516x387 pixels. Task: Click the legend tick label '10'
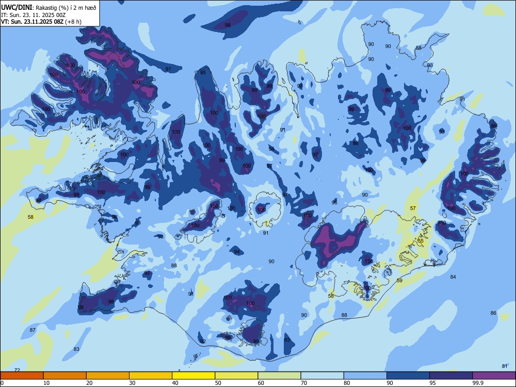46,383
